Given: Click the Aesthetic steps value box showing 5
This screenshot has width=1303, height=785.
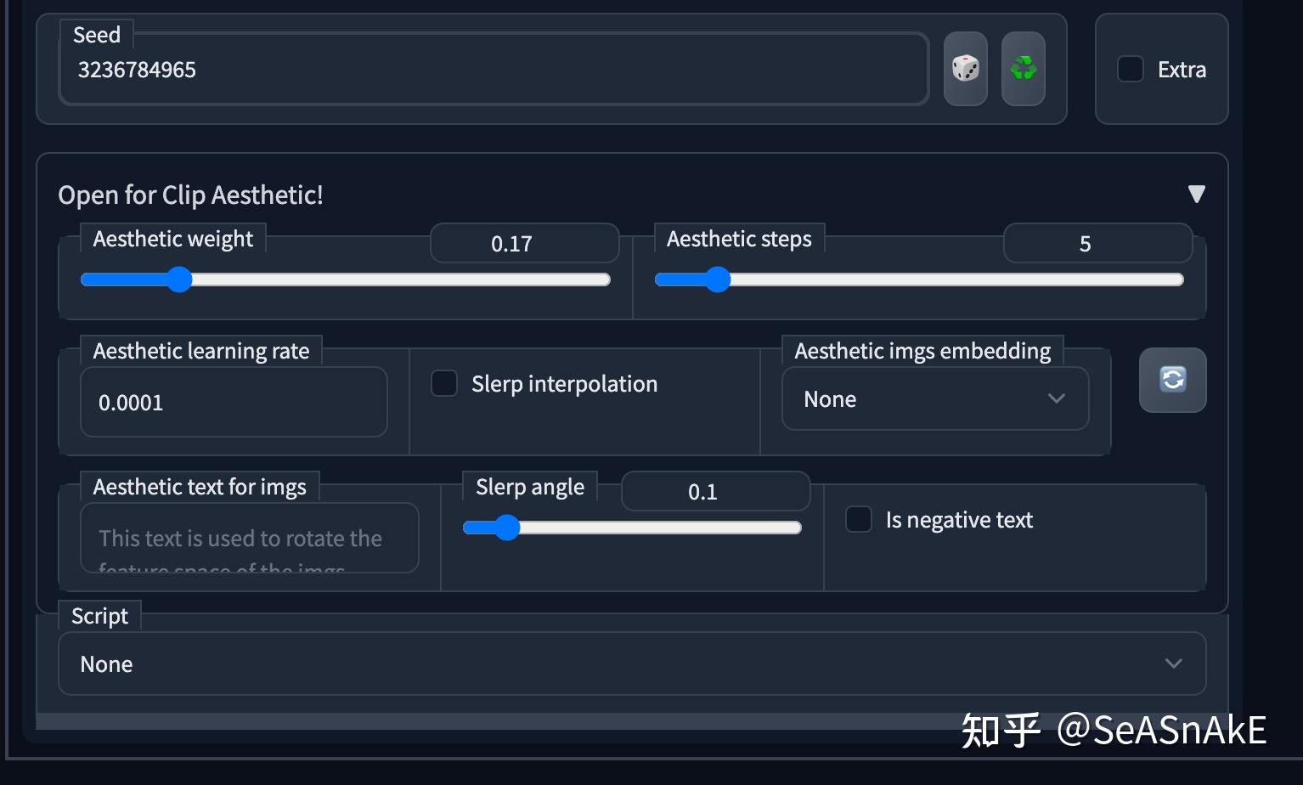Looking at the screenshot, I should [1097, 243].
